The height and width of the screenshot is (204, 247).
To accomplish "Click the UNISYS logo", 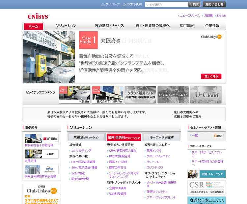I will pyautogui.click(x=38, y=16).
